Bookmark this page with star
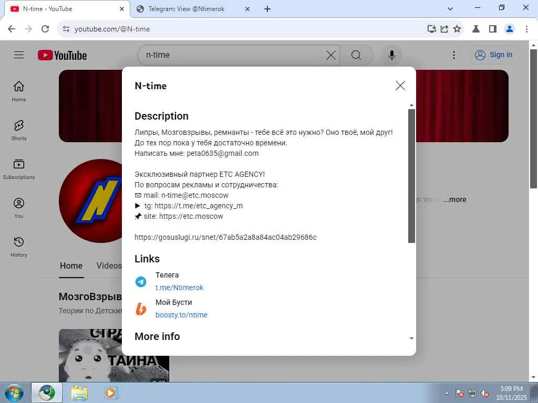 click(x=457, y=29)
